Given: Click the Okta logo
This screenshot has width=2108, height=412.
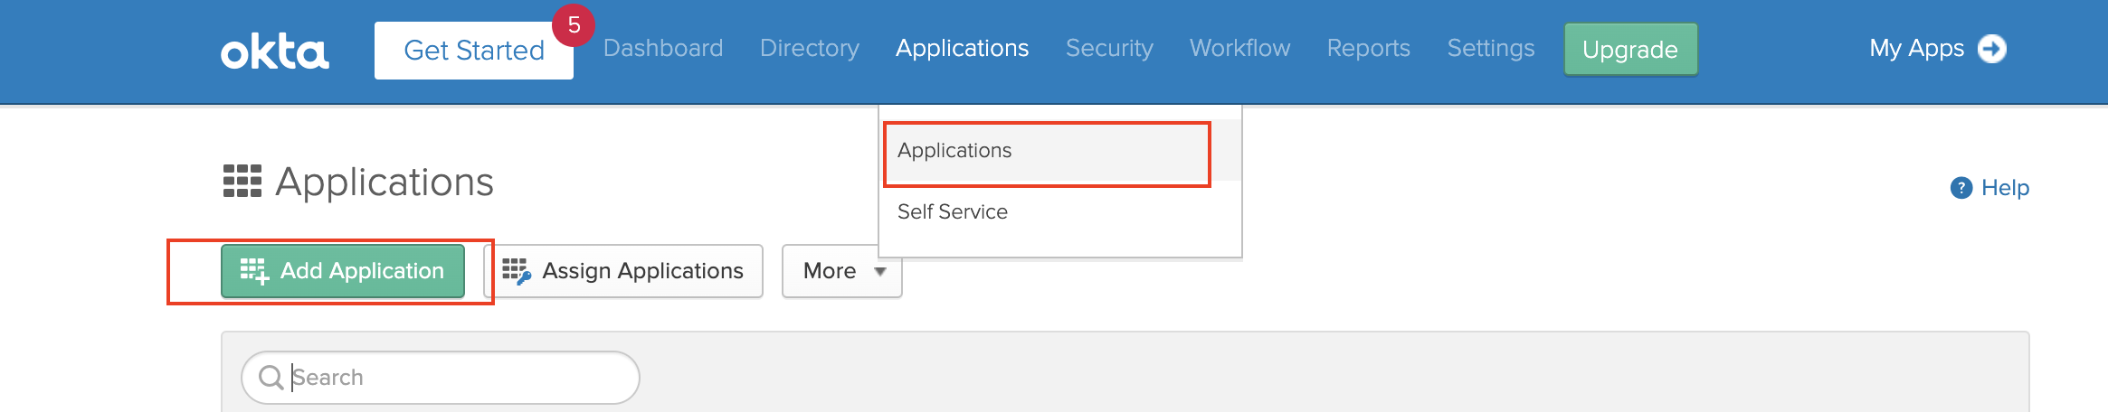Looking at the screenshot, I should [x=274, y=51].
